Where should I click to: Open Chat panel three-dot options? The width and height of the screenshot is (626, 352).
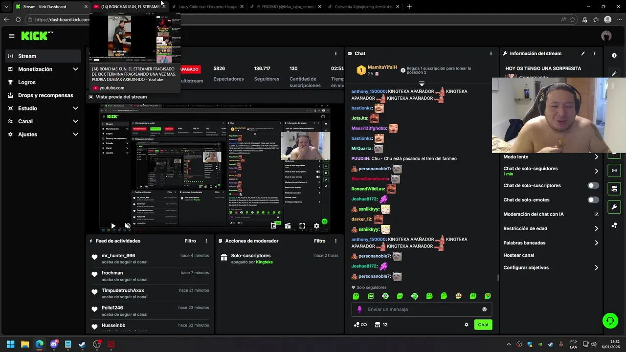[491, 53]
